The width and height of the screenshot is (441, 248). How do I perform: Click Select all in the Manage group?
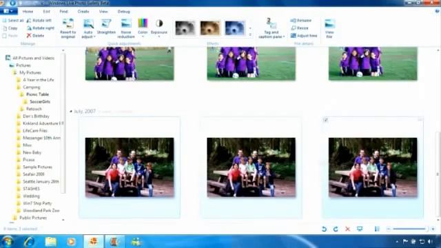coord(13,21)
